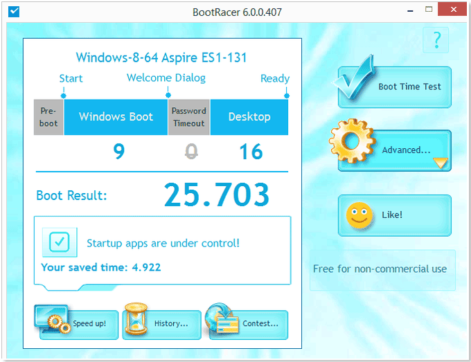Viewport: 471px width, 362px height.
Task: Click the Pre-boot stage block
Action: [48, 117]
